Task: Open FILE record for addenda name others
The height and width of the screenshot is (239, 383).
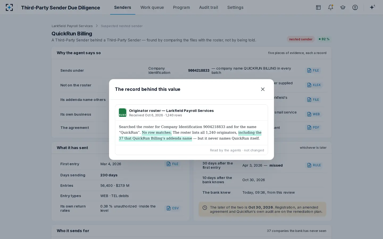Action: (x=313, y=100)
